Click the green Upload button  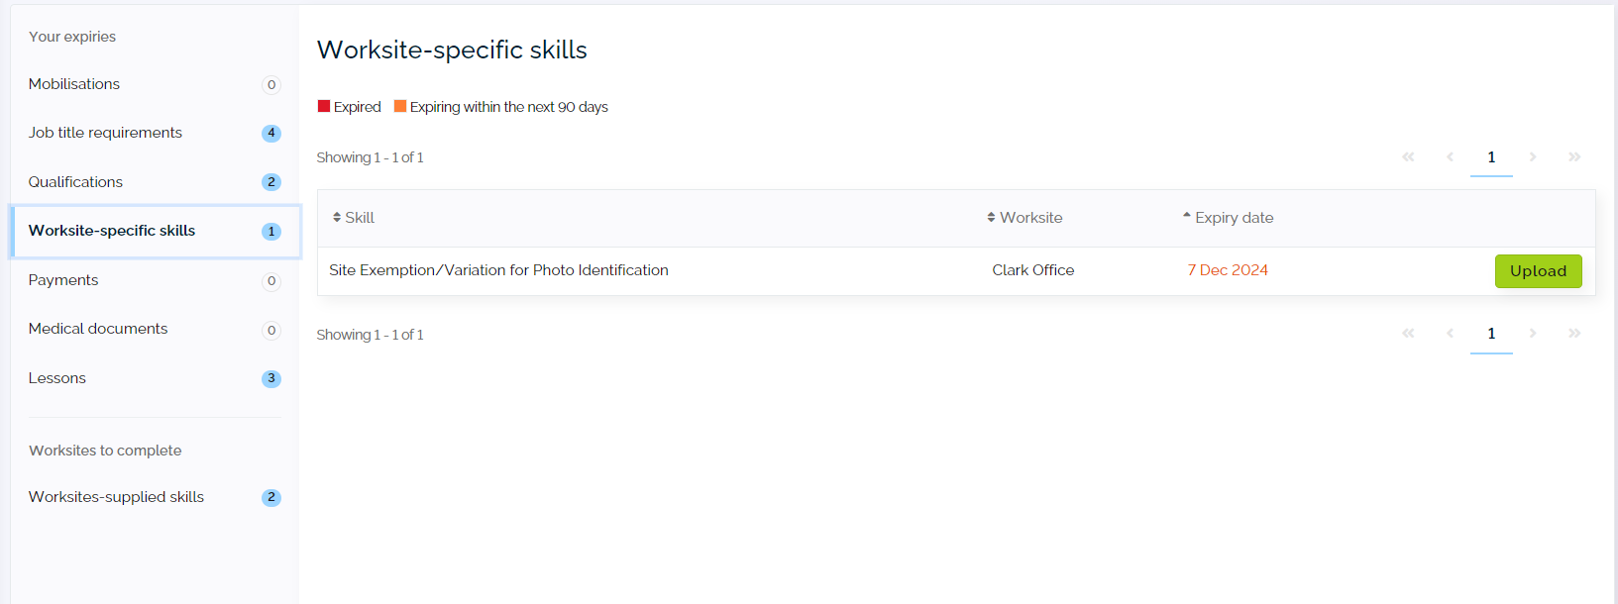pos(1538,271)
